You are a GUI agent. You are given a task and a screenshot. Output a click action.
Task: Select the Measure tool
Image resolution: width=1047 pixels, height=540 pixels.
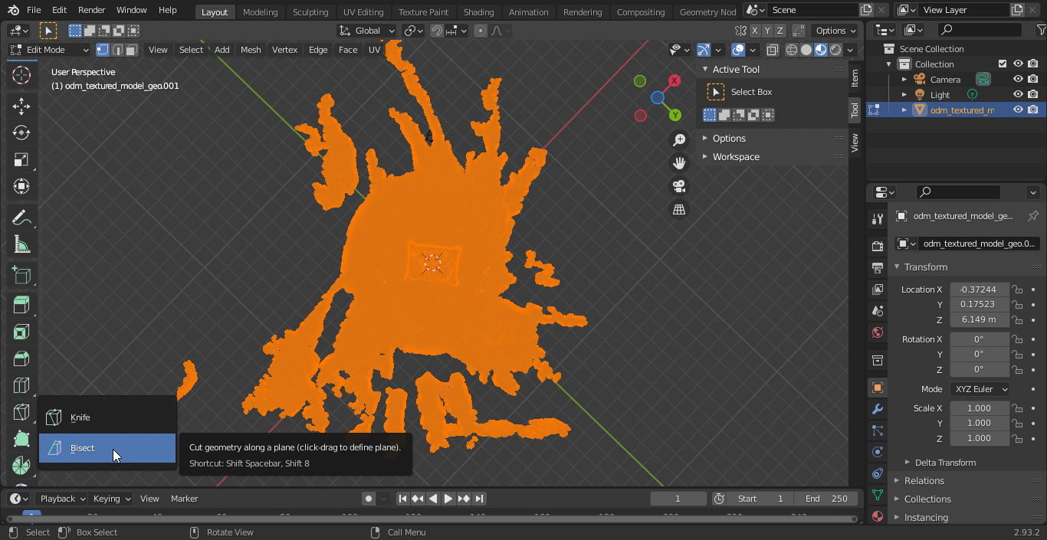coord(21,245)
